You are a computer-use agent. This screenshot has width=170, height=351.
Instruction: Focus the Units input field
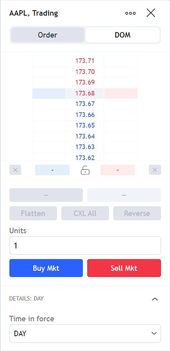85,246
